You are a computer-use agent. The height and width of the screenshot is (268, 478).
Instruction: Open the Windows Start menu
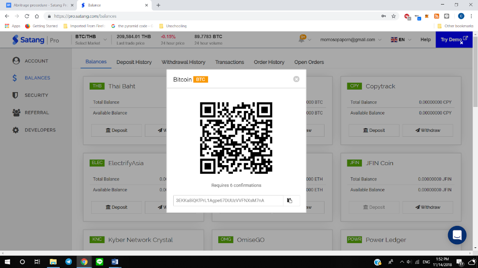[x=7, y=262]
